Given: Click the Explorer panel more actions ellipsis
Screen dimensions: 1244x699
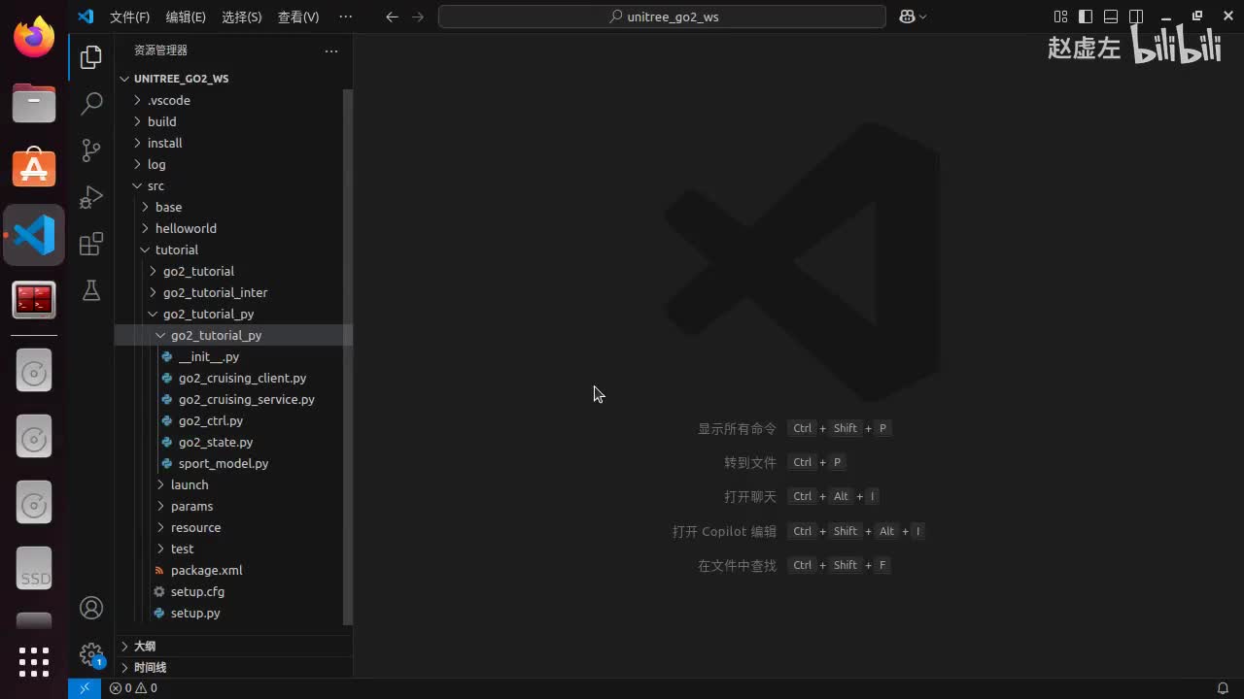Looking at the screenshot, I should pos(331,50).
